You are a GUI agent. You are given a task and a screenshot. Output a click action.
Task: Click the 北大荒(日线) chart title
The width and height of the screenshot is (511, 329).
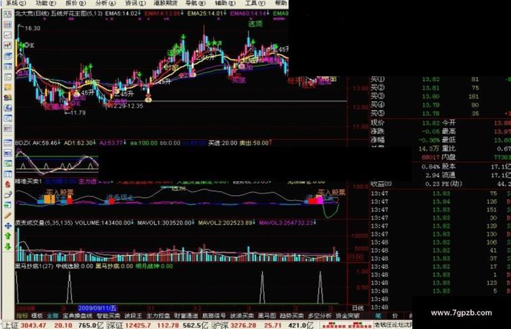[32, 14]
